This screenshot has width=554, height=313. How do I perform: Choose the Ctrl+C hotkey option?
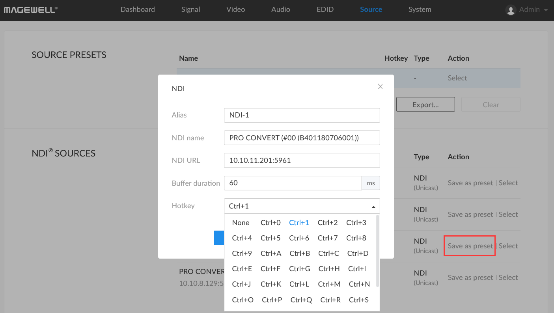[x=329, y=253]
